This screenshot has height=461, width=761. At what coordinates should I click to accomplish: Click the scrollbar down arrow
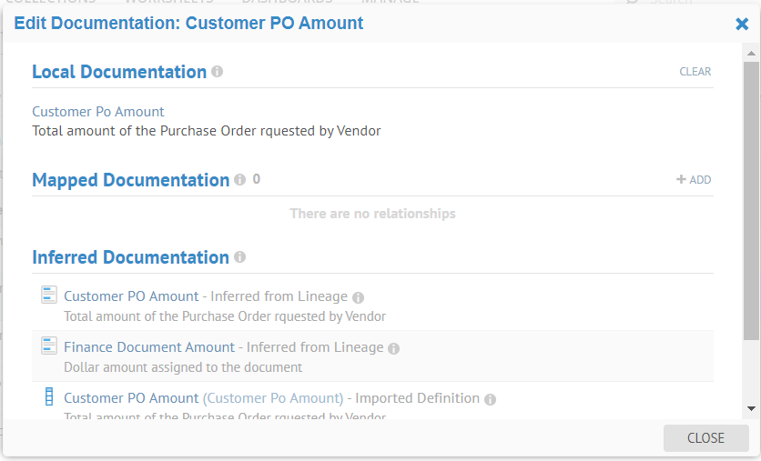point(751,409)
